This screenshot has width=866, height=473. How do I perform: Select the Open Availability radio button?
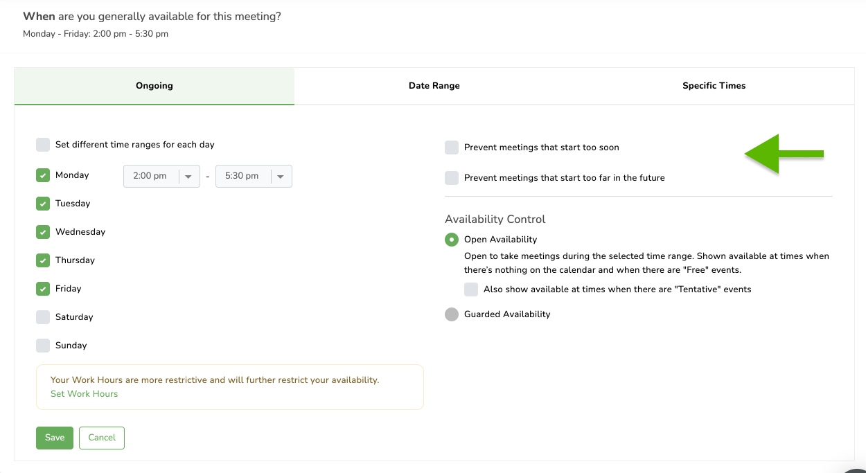[x=452, y=240]
